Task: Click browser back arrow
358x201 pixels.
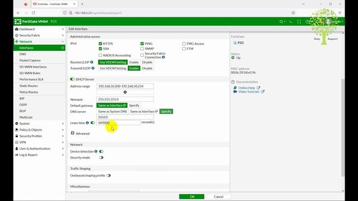Action: (x=18, y=13)
